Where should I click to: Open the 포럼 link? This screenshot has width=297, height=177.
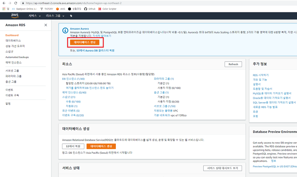[x=255, y=116]
